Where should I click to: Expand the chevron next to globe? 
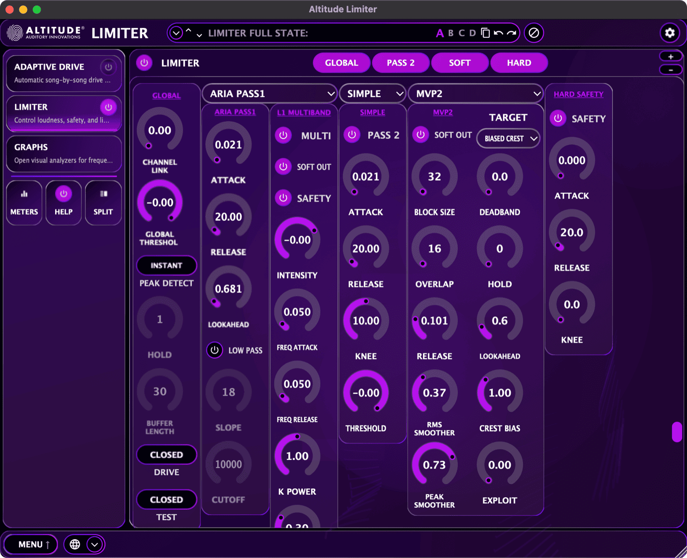pyautogui.click(x=94, y=545)
